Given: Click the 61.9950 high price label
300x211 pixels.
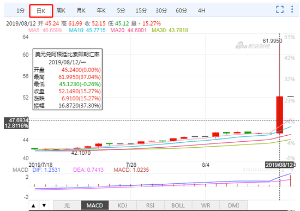Looking at the screenshot, I should 272,41.
